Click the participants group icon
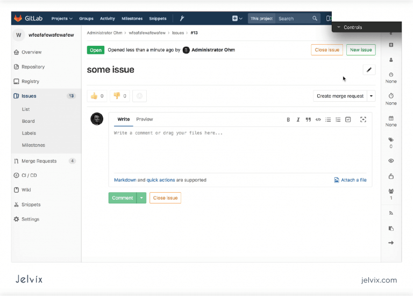 (x=391, y=191)
